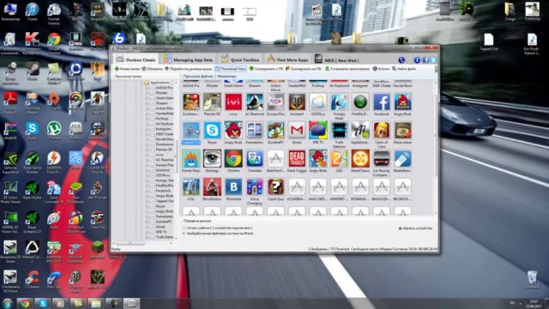549x309 pixels.
Task: Open iFunbox Facebook page icon in header
Action: click(x=425, y=60)
